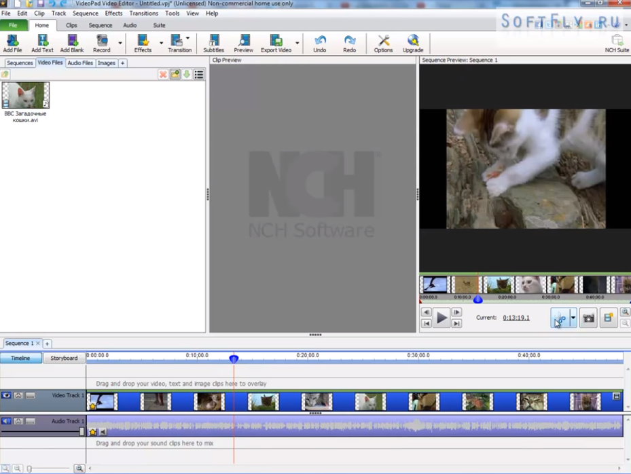Expand the Effects dropdown arrow
Viewport: 631px width, 474px height.
pyautogui.click(x=162, y=43)
